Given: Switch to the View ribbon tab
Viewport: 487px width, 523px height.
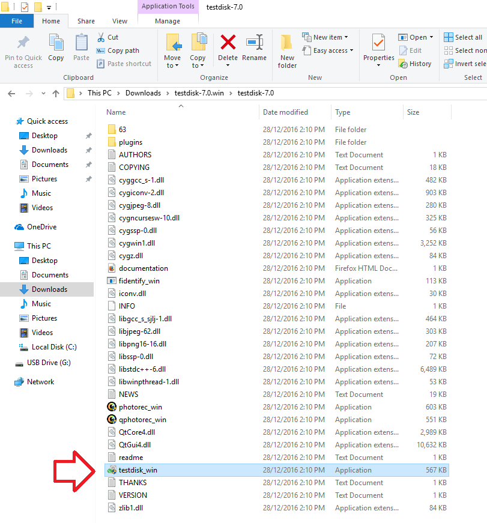Looking at the screenshot, I should 119,21.
